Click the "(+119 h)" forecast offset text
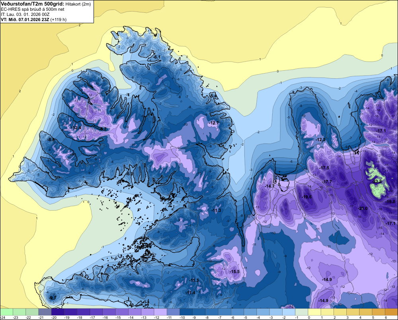This screenshot has width=398, height=320. (59, 19)
